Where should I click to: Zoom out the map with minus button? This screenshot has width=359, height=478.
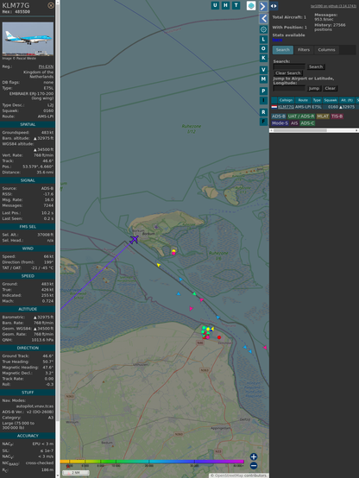click(x=254, y=466)
